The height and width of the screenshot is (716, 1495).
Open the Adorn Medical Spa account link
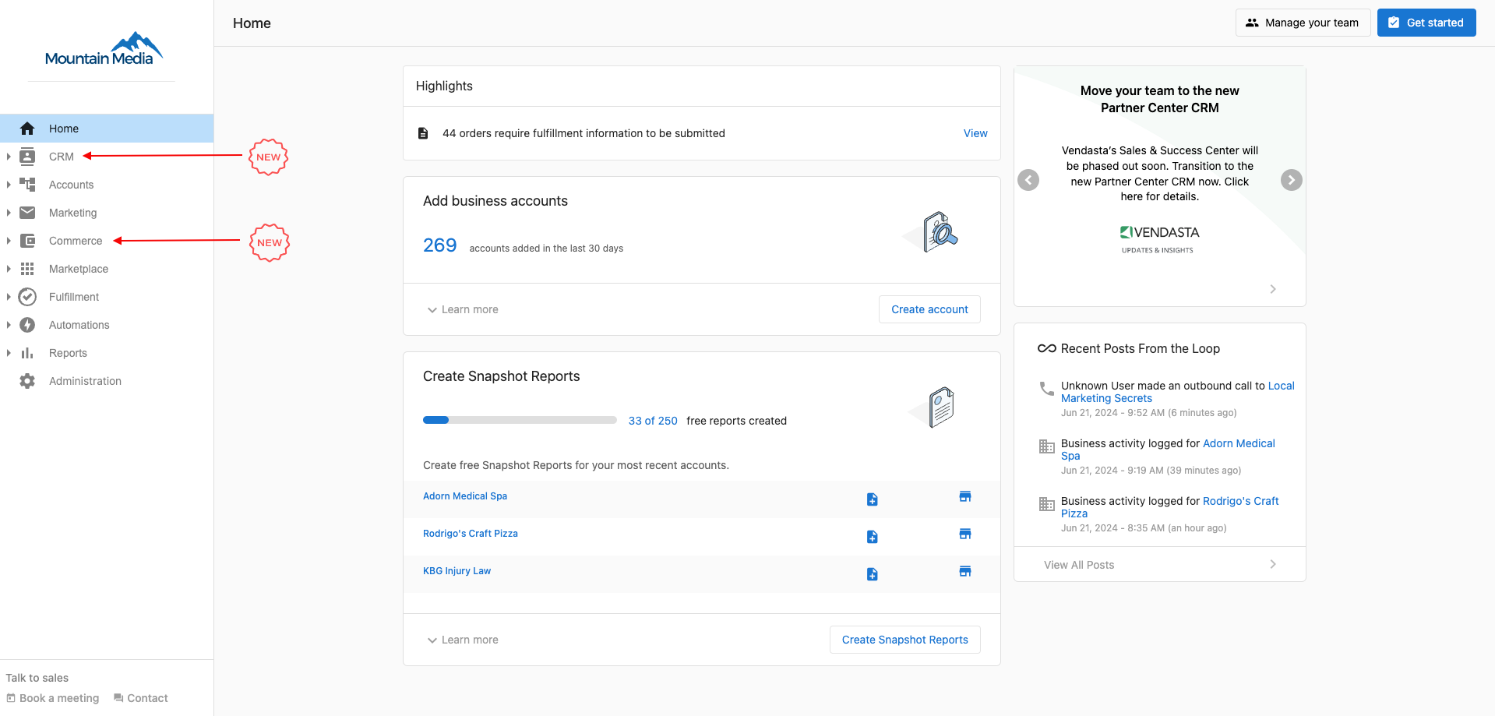(465, 496)
